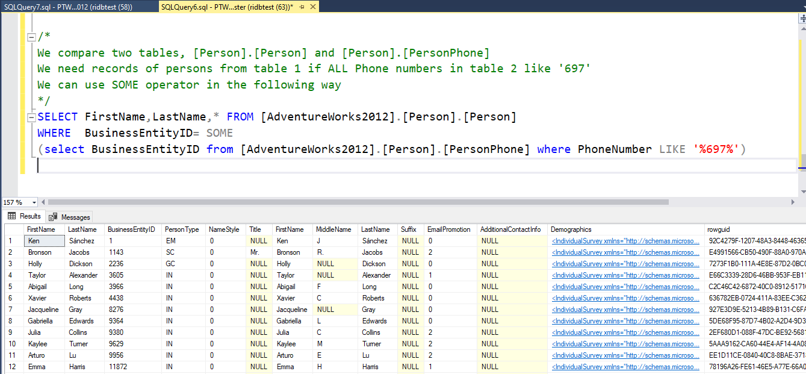Viewport: 806px width, 374px height.
Task: Click the BusinessEntityID column header
Action: (x=131, y=229)
